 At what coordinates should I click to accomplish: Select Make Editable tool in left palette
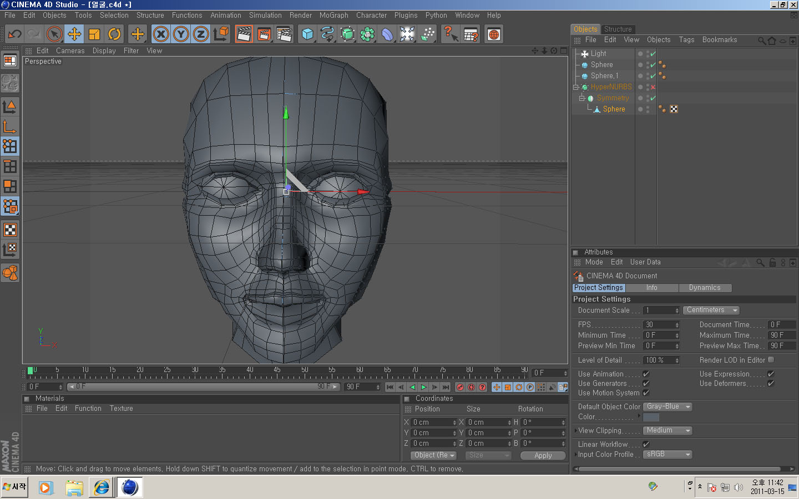click(x=10, y=83)
